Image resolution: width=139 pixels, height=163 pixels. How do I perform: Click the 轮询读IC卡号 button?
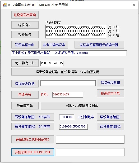point(110,93)
